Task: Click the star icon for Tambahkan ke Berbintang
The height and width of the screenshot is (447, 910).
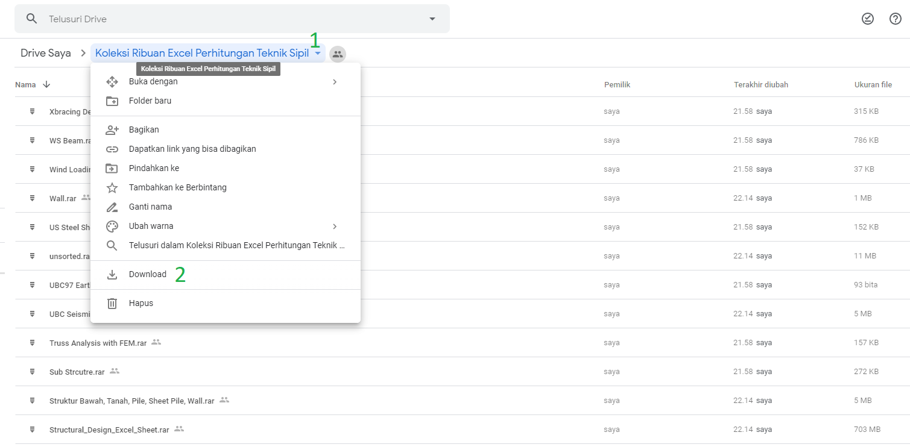Action: pos(112,187)
